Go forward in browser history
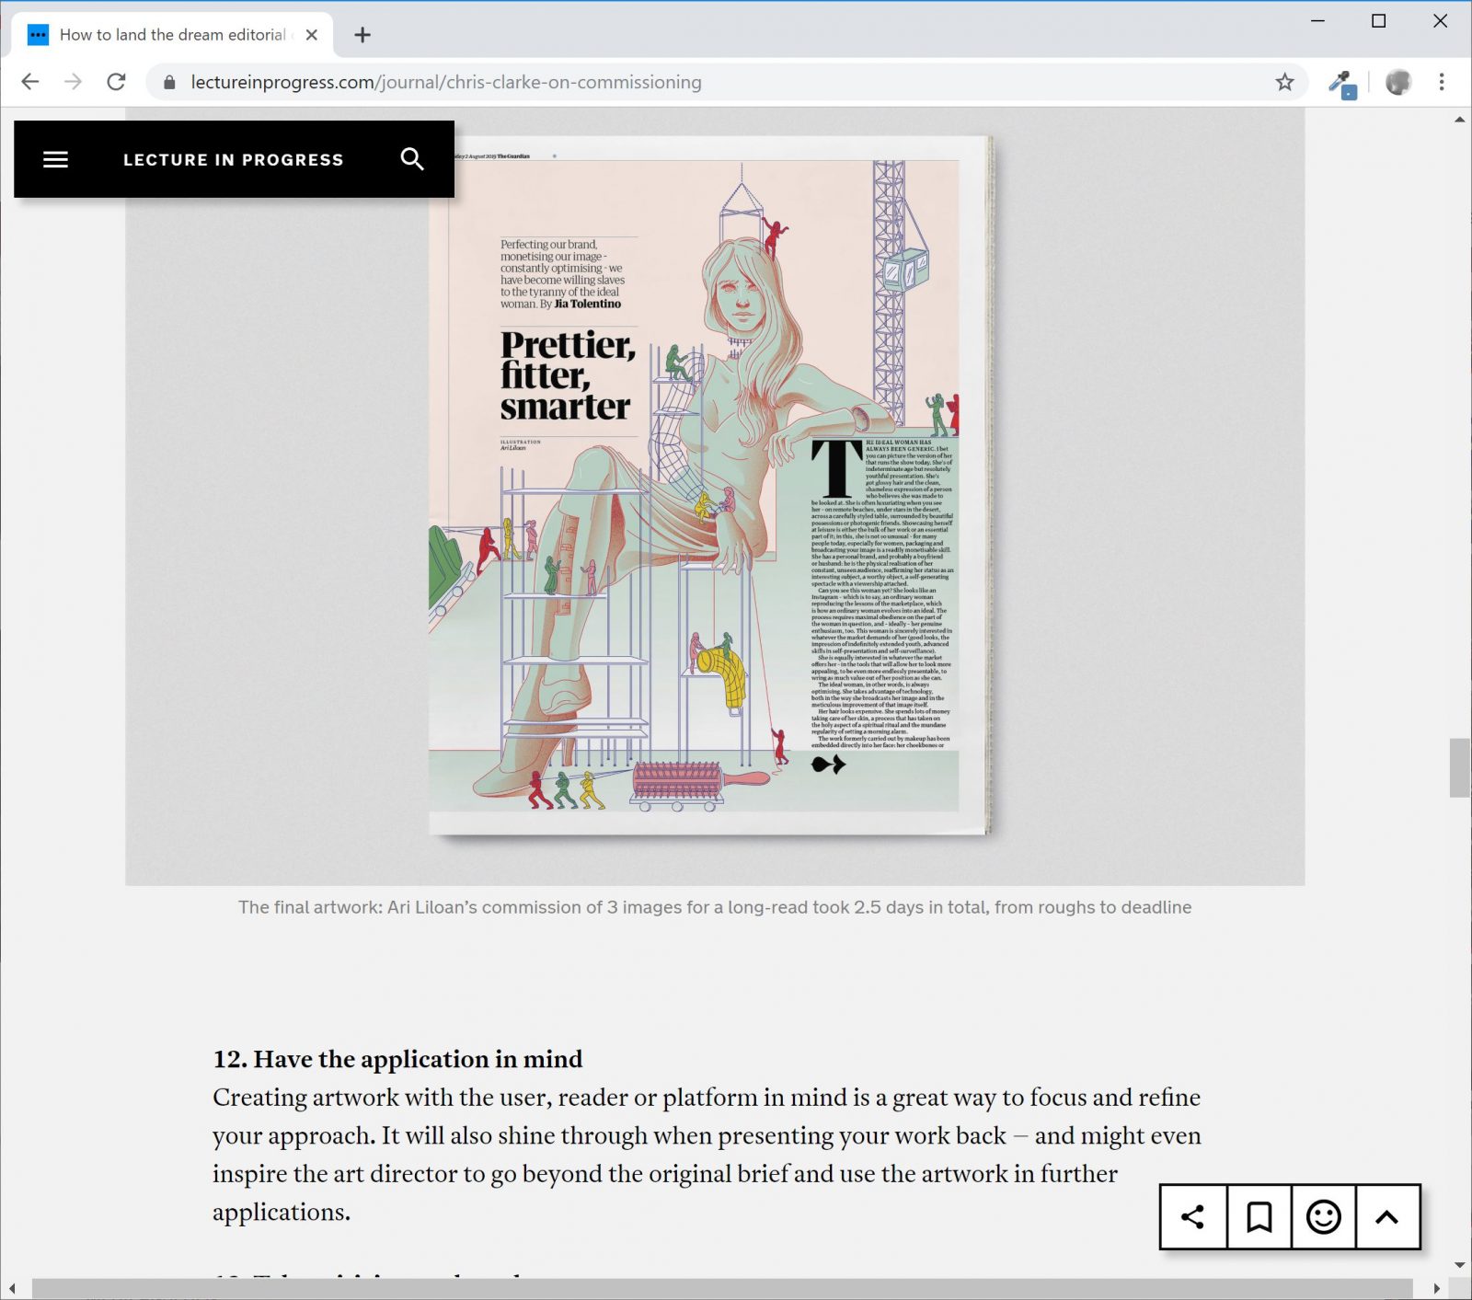 73,82
